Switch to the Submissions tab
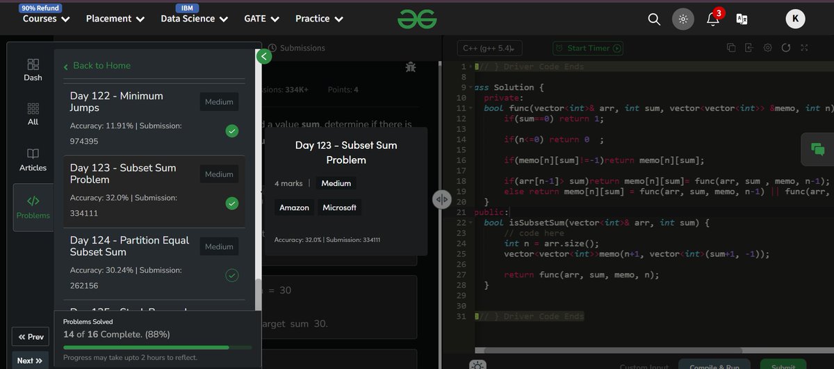 click(297, 48)
